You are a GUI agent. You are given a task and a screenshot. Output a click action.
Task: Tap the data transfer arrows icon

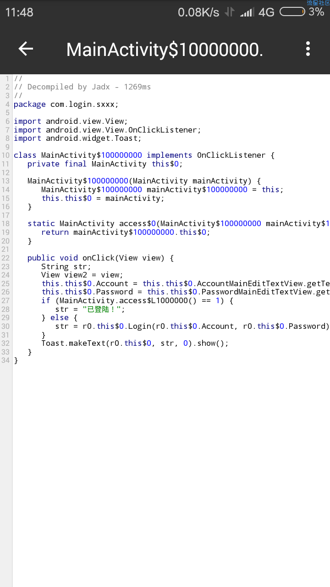coord(230,12)
